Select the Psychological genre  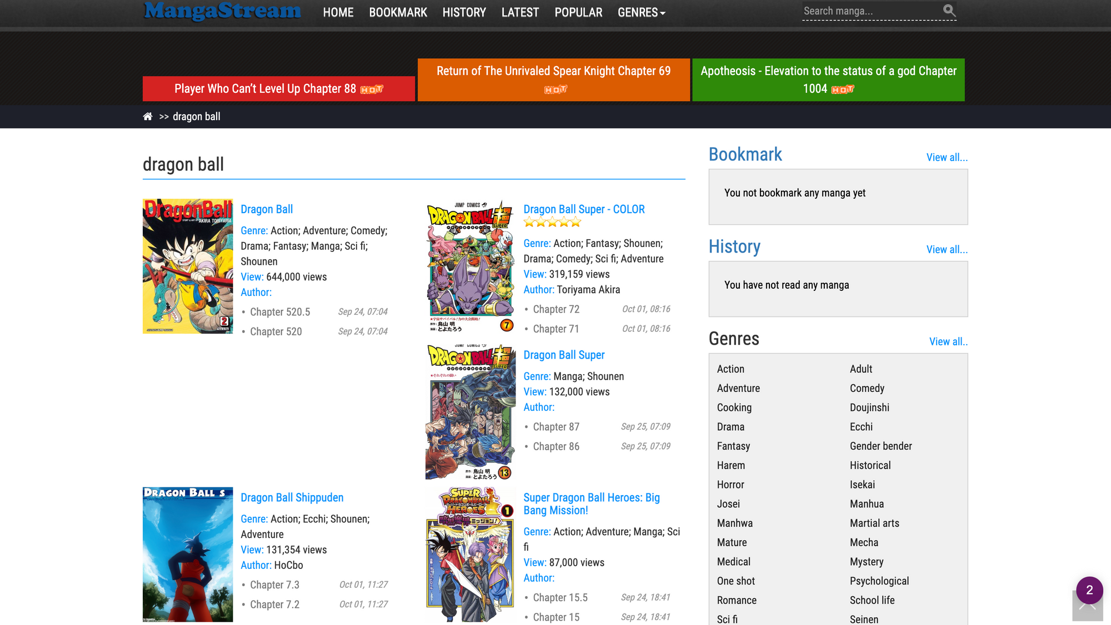(x=879, y=581)
